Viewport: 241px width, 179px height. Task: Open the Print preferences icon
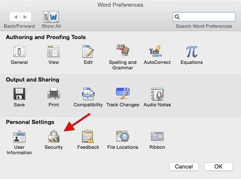(x=54, y=93)
